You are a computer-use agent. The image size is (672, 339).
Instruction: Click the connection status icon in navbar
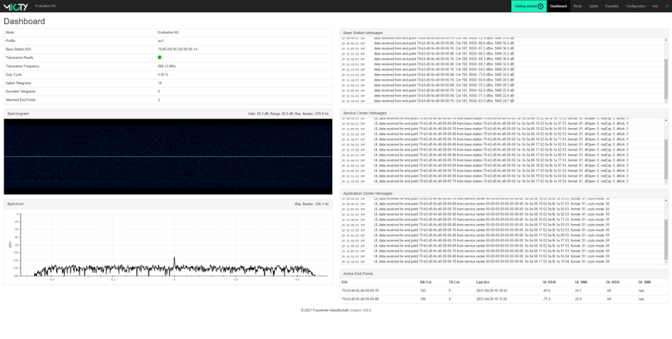666,6
